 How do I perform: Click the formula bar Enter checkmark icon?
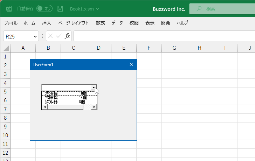coord(59,36)
